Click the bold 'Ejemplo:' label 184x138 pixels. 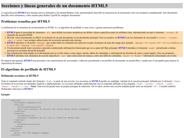[6, 94]
